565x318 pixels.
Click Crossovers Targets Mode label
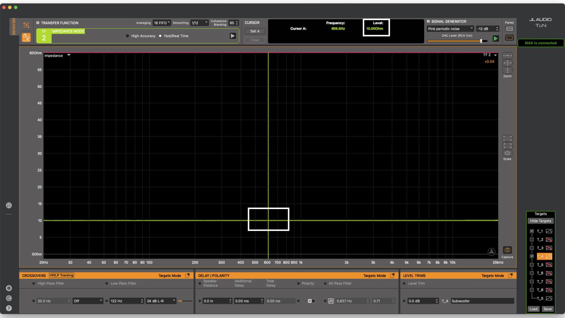pyautogui.click(x=169, y=276)
